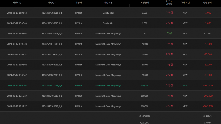Image resolution: width=221 pixels, height=124 pixels.
Task: Click the green highlighted 100,000 bet amount
Action: (145, 86)
